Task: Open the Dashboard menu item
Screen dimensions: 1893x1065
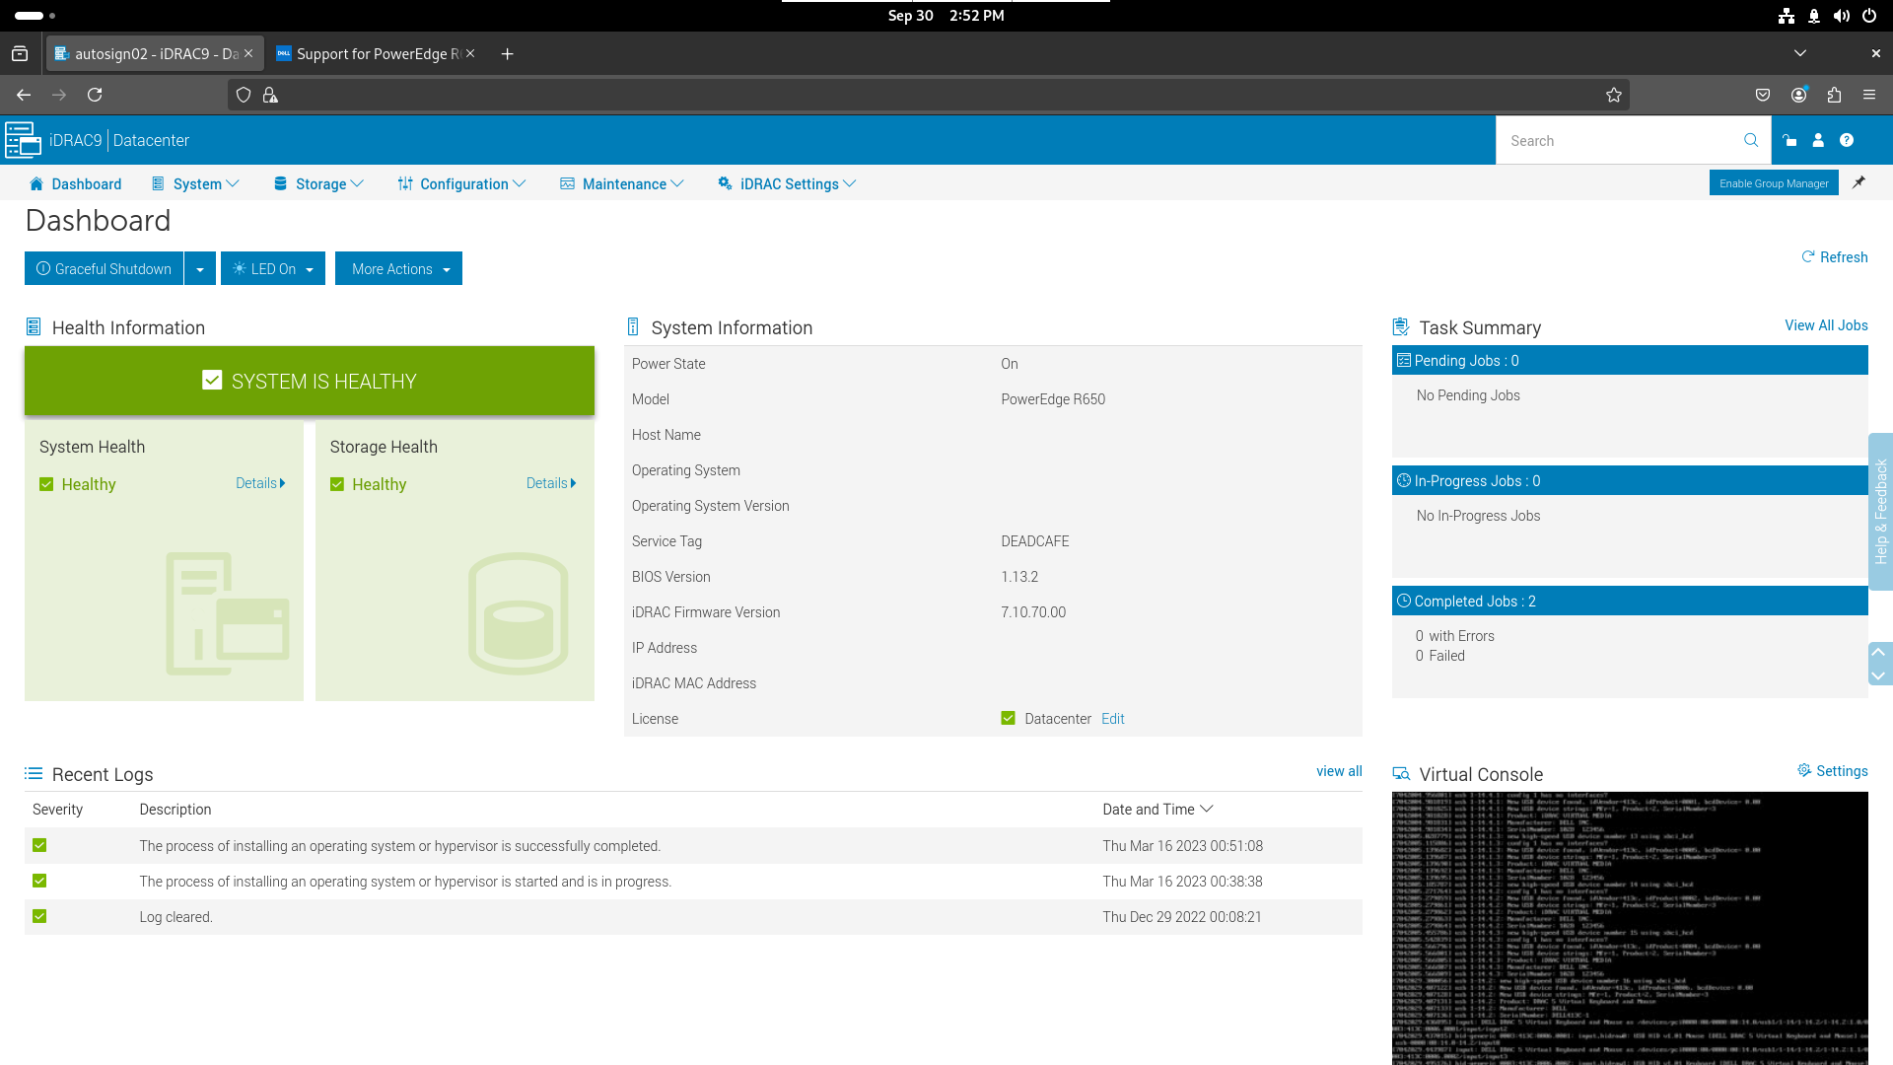Action: tap(76, 183)
